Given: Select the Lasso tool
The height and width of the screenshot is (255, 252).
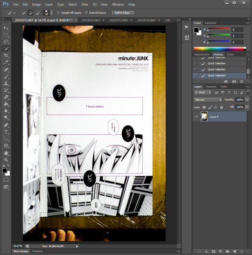Looking at the screenshot, I should [x=6, y=41].
